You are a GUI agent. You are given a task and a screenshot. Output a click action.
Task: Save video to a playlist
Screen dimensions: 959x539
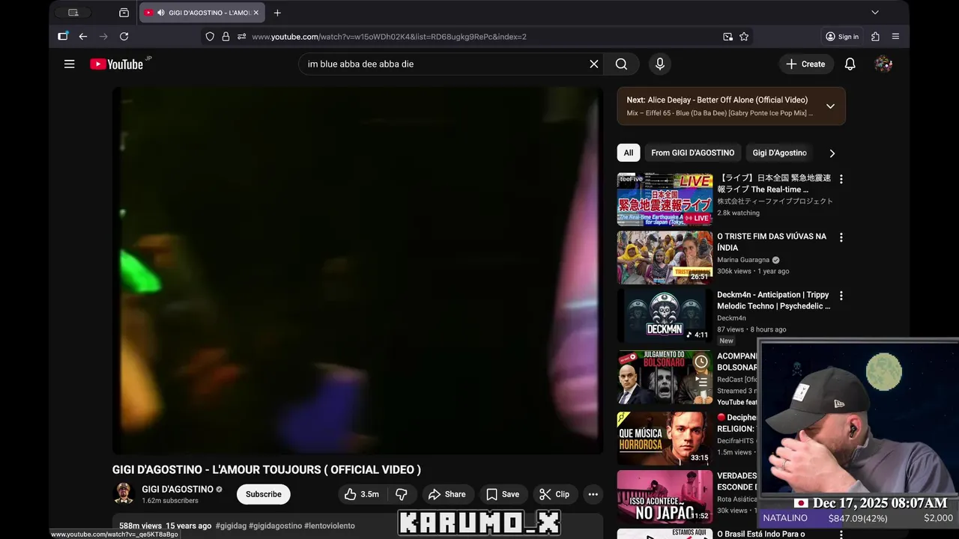pos(503,494)
